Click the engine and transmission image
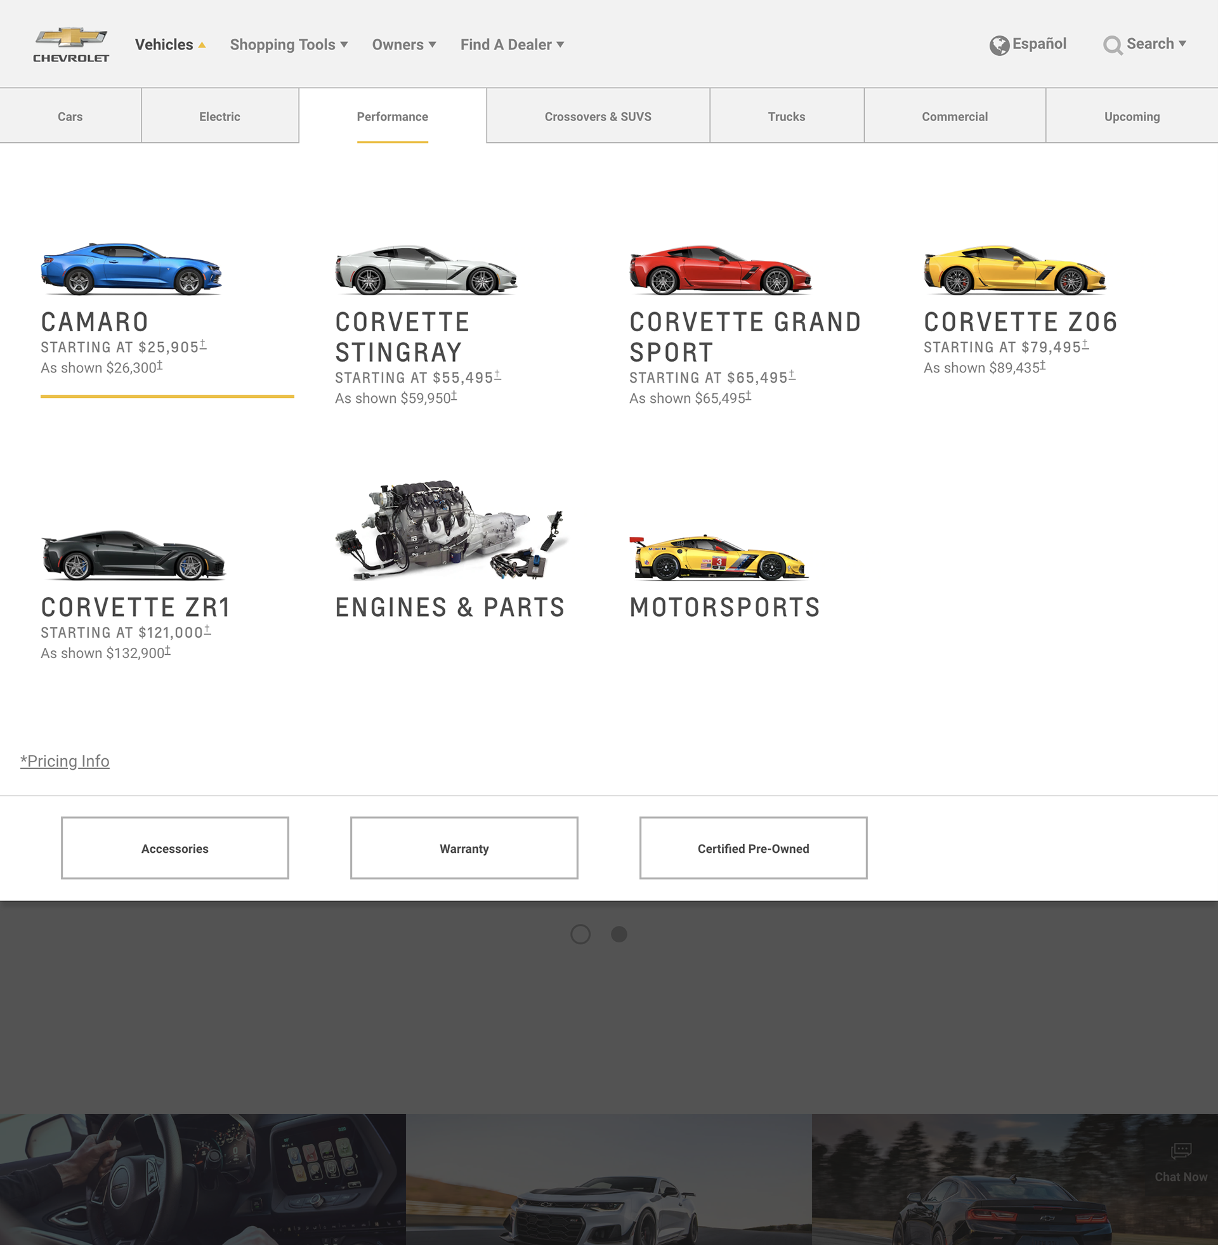The image size is (1218, 1245). [451, 530]
